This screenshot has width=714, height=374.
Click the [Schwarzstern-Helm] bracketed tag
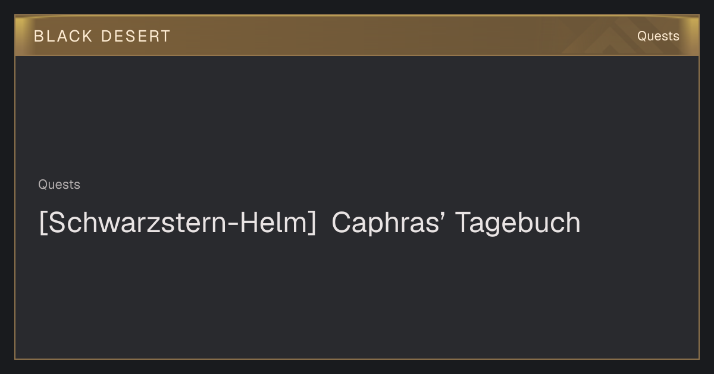(177, 223)
